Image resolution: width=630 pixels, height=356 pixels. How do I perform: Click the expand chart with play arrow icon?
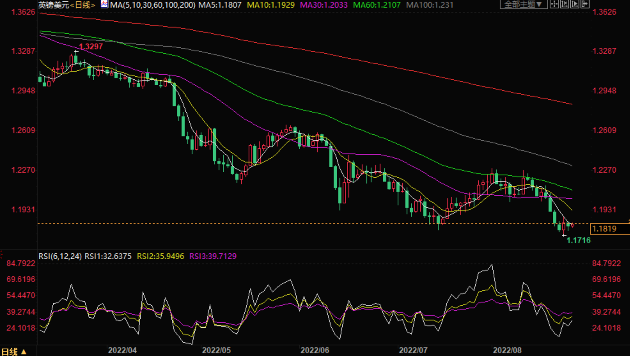tap(575, 4)
